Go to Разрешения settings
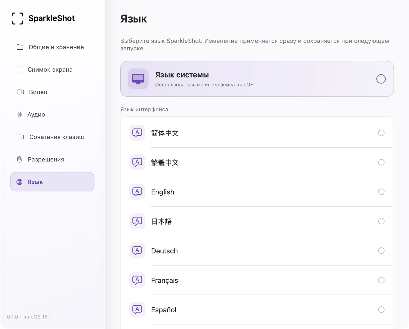The width and height of the screenshot is (409, 329). (52, 159)
